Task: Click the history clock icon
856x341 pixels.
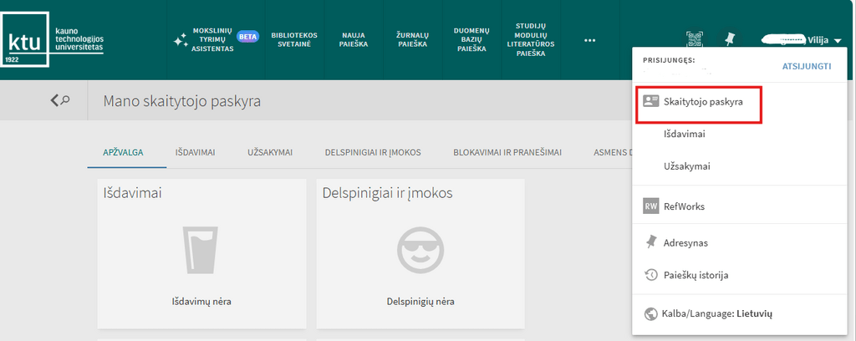Action: (x=650, y=275)
